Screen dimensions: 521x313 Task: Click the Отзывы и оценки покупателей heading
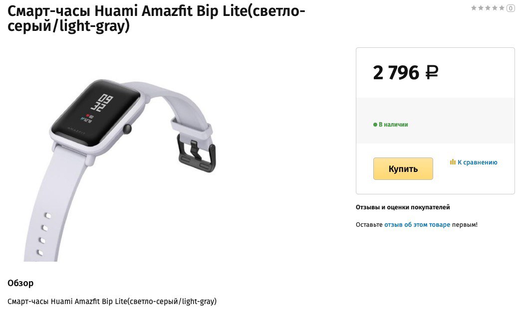point(403,207)
